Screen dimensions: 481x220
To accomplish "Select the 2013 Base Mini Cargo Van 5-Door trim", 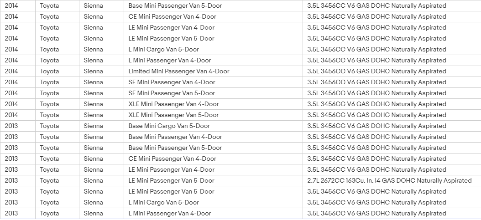I will (213, 126).
